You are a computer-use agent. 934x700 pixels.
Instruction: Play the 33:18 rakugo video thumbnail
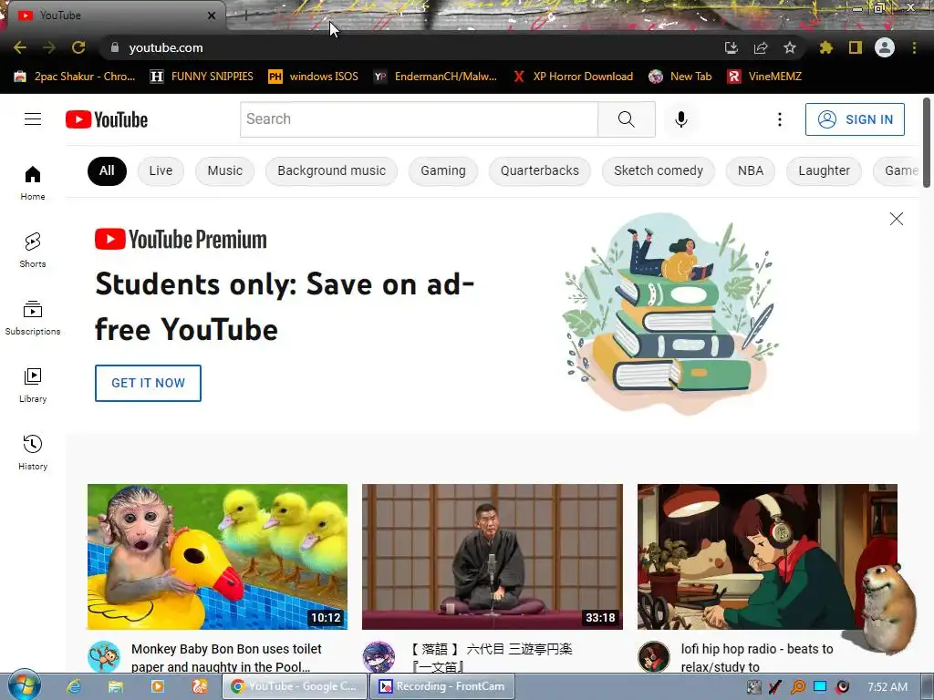[x=493, y=557]
